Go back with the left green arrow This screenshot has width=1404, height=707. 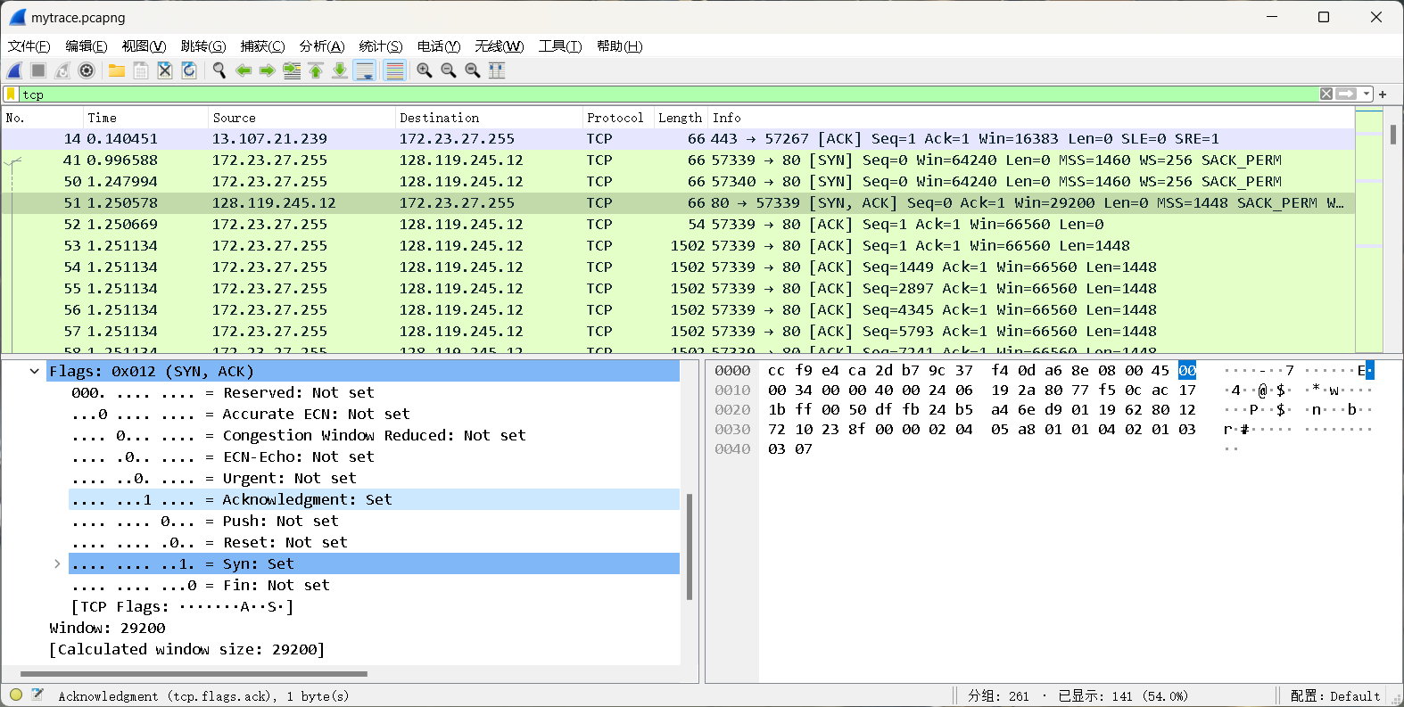coord(244,70)
